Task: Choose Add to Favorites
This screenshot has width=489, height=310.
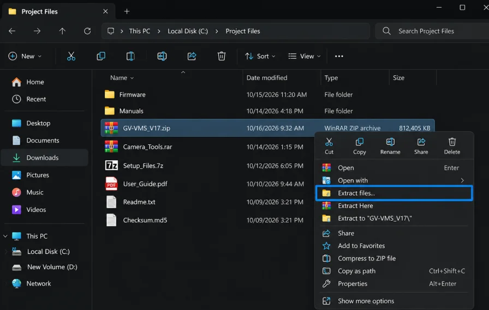Action: (x=394, y=246)
